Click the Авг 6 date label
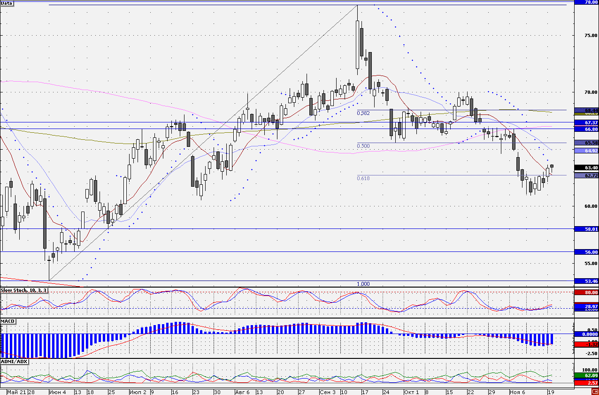599x395 pixels. [243, 392]
